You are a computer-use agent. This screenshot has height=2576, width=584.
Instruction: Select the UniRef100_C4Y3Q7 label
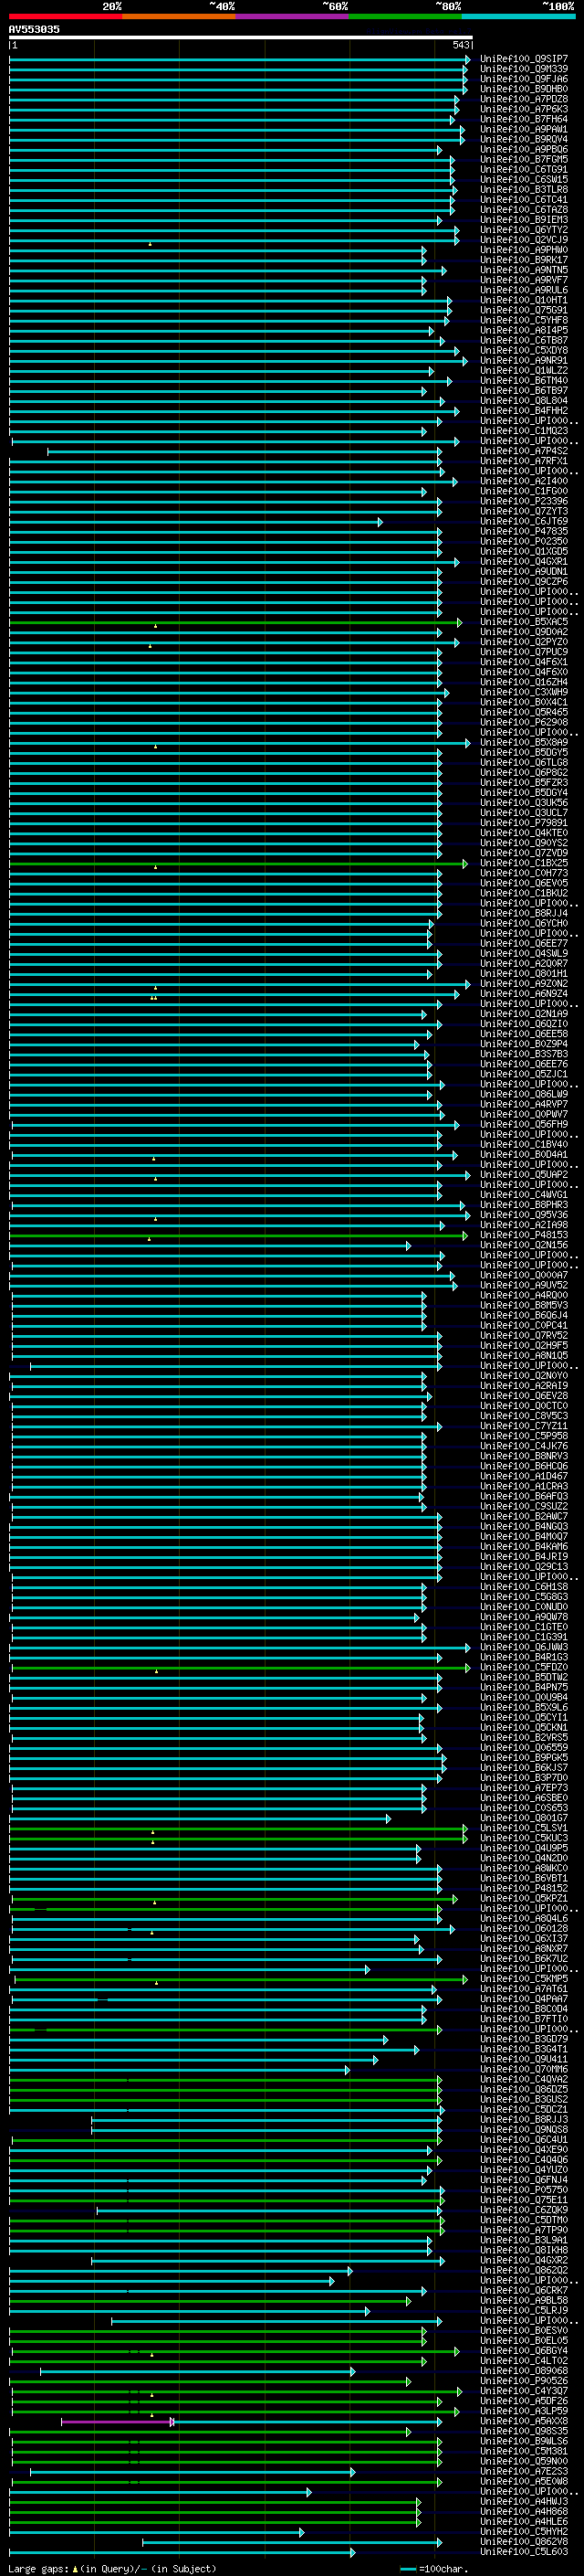524,2391
